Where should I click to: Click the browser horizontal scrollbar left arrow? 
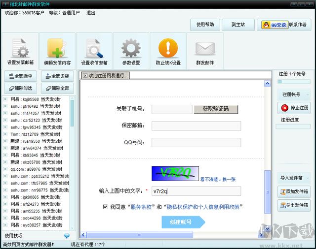click(x=83, y=235)
